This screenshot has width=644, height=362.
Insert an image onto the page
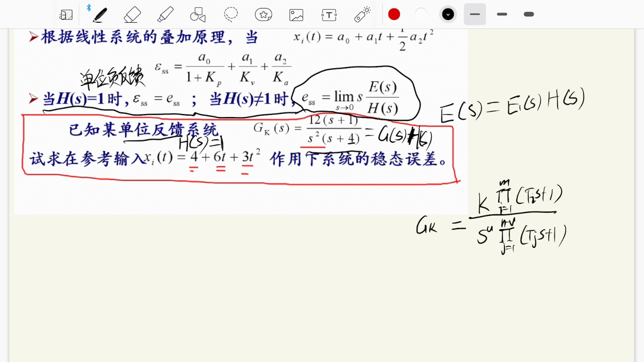coord(296,14)
